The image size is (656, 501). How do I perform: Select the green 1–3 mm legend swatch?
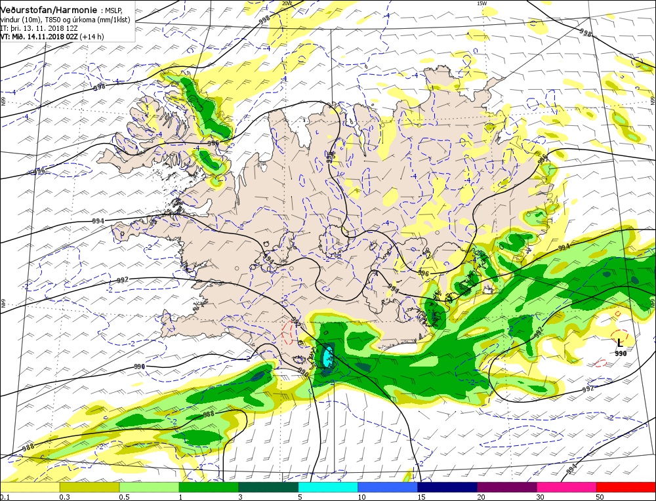pos(209,487)
